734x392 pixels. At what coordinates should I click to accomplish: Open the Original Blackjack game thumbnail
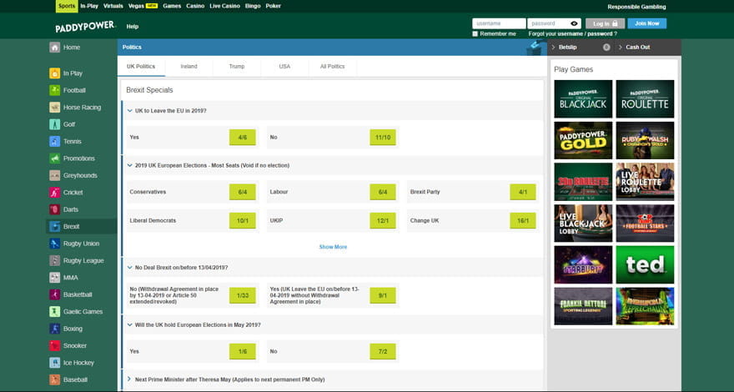point(583,98)
